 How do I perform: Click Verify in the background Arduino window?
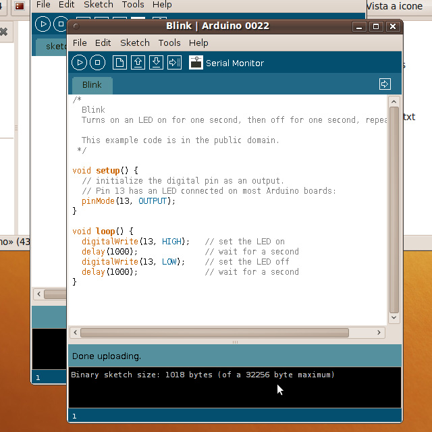(x=43, y=24)
